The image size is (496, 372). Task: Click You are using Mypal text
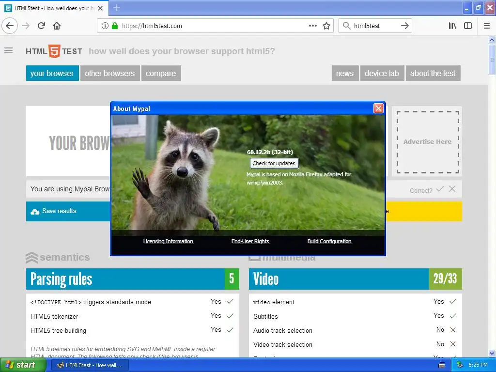pyautogui.click(x=70, y=189)
